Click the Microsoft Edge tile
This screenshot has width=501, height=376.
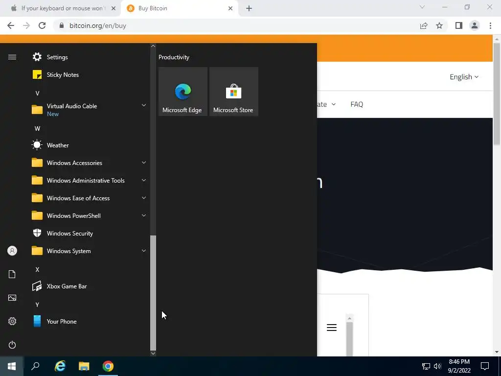click(183, 92)
